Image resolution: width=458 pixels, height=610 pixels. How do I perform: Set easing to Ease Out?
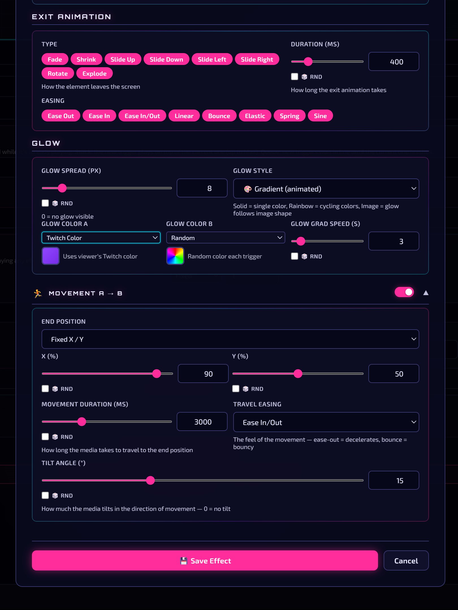pyautogui.click(x=61, y=116)
